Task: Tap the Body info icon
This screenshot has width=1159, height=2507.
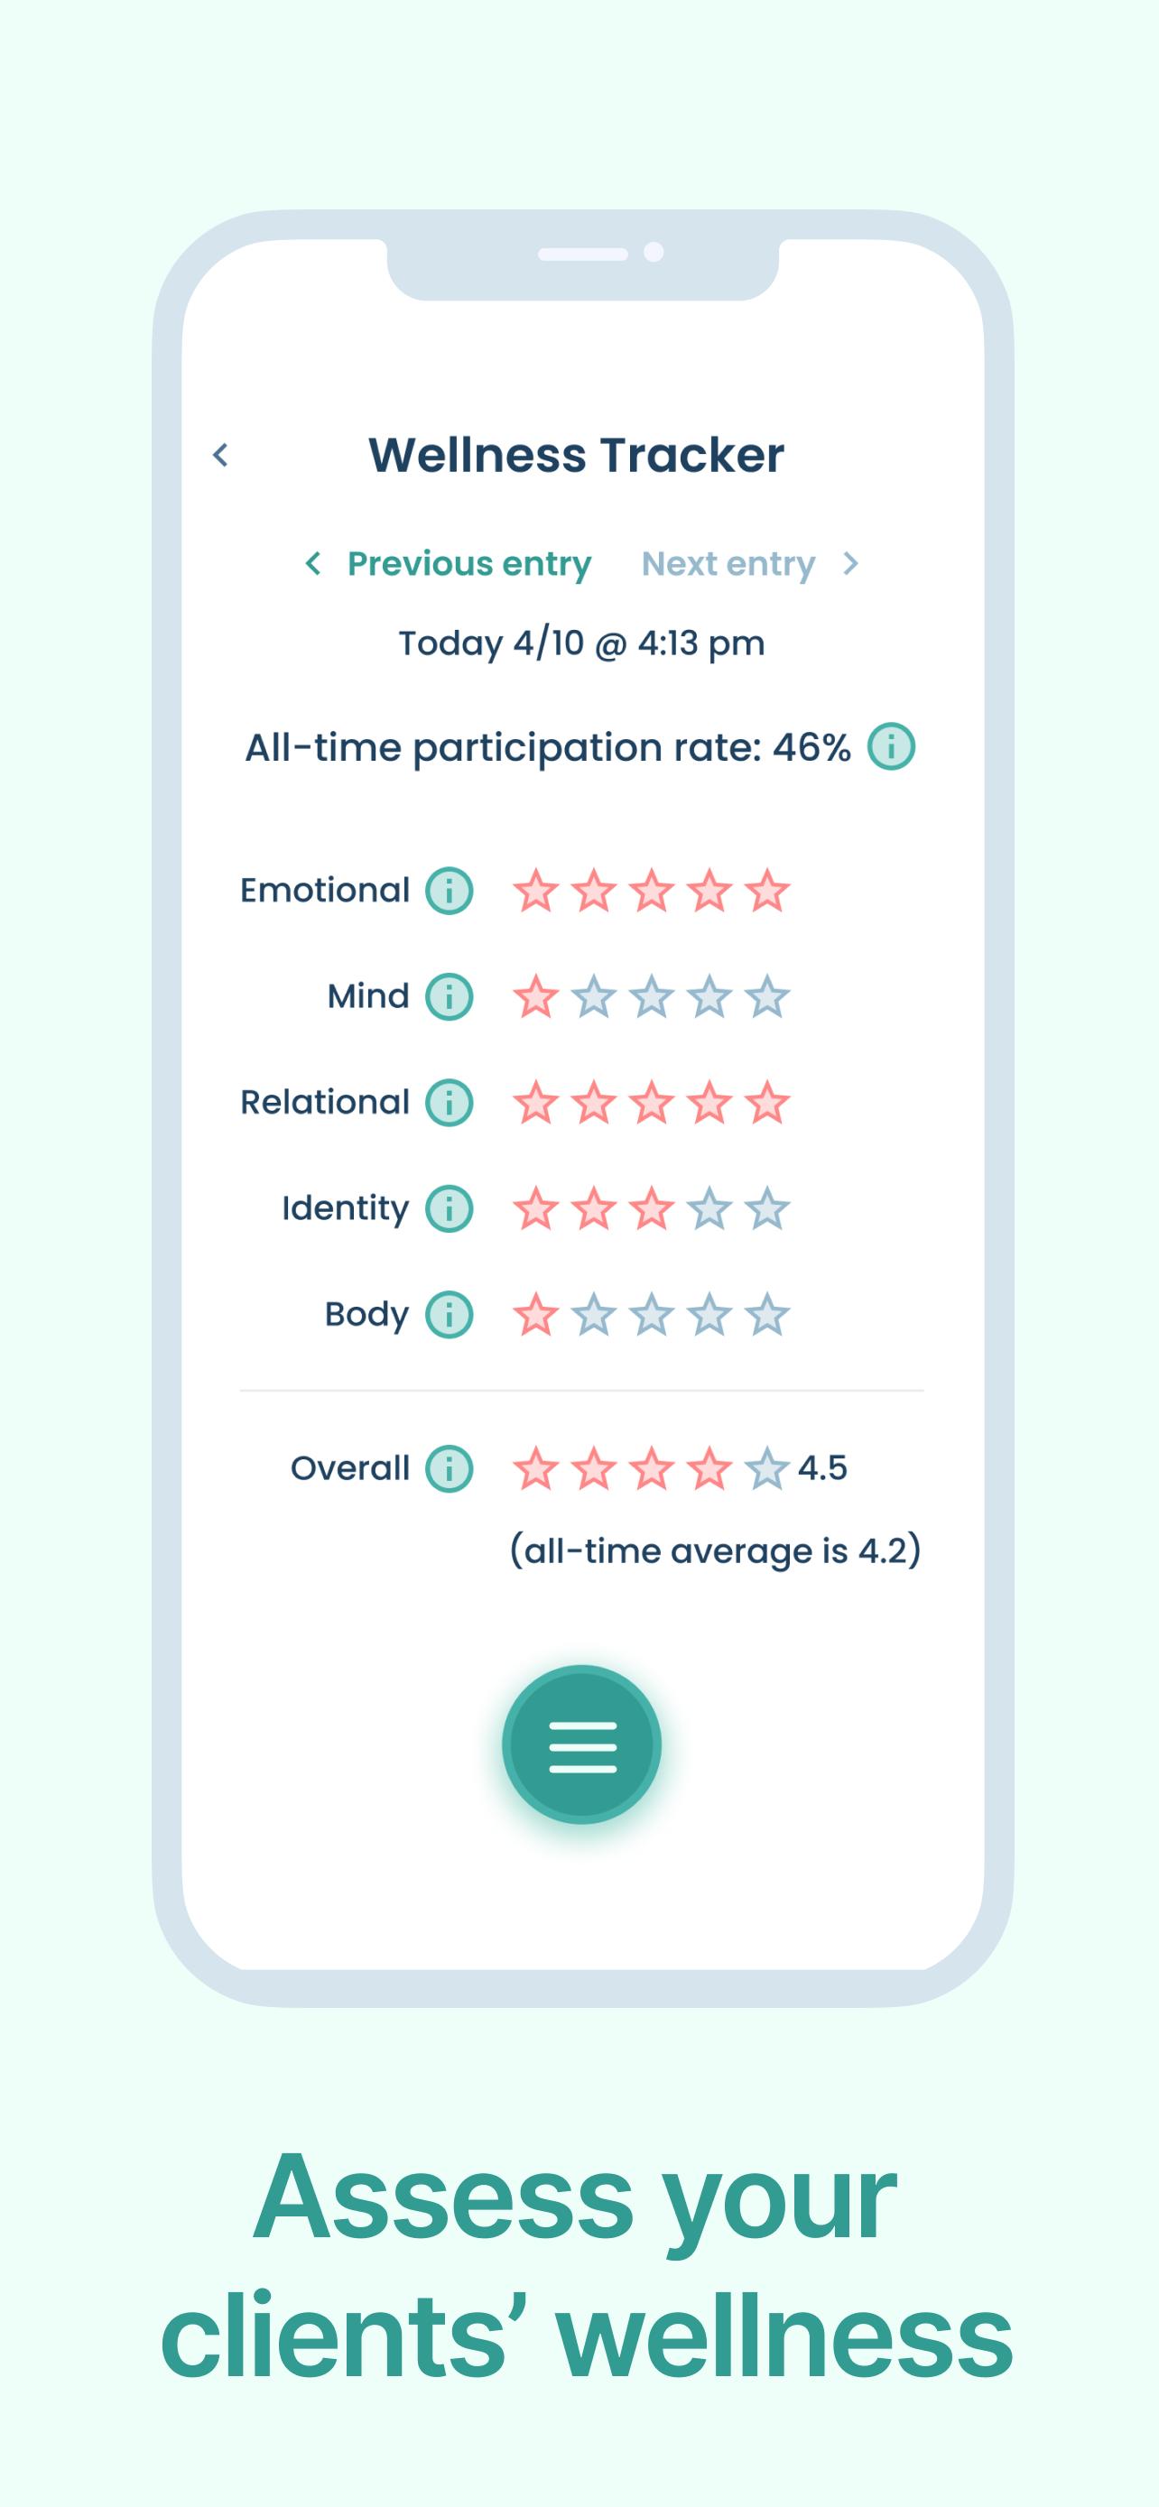Action: pos(449,1314)
